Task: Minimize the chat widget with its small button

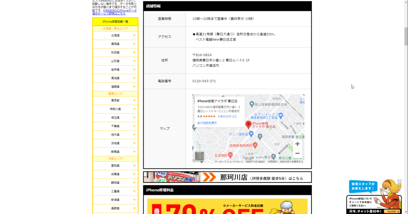Action: [x=399, y=181]
